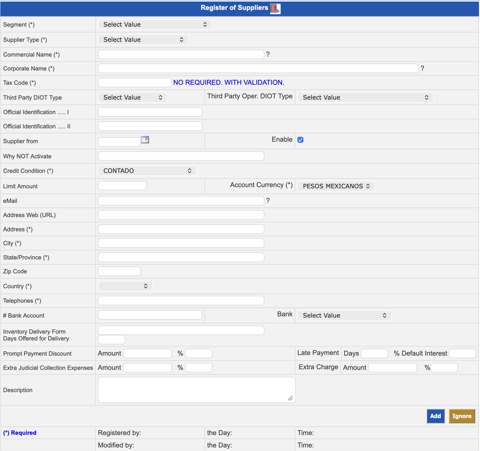Click the exit icon beside Register of Suppliers
The height and width of the screenshot is (451, 480).
click(x=275, y=9)
